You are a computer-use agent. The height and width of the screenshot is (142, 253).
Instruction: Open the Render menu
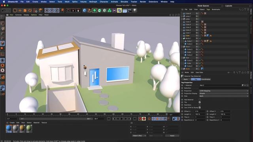[143, 2]
